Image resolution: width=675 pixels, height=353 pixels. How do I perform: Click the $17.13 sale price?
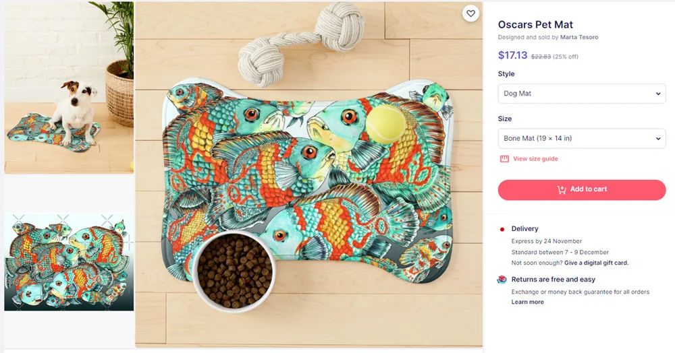point(512,55)
